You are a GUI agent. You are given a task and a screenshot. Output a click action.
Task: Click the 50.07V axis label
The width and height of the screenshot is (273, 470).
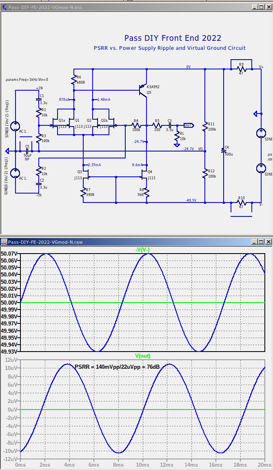(9, 254)
